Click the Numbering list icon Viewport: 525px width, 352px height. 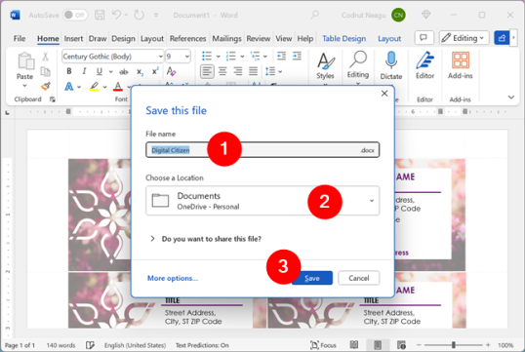point(230,57)
